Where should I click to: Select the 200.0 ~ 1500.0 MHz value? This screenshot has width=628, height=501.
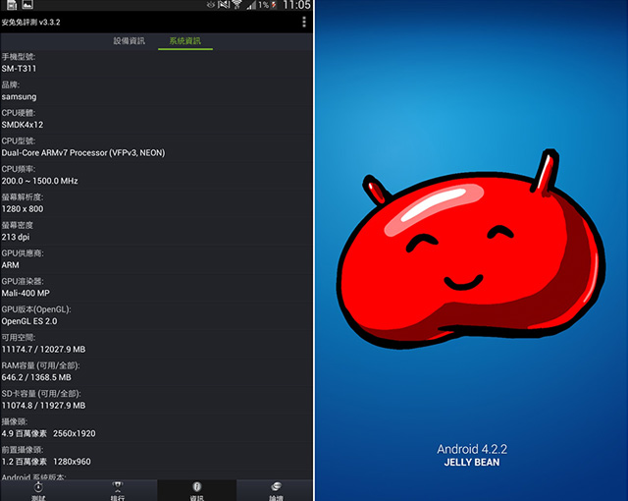click(39, 181)
